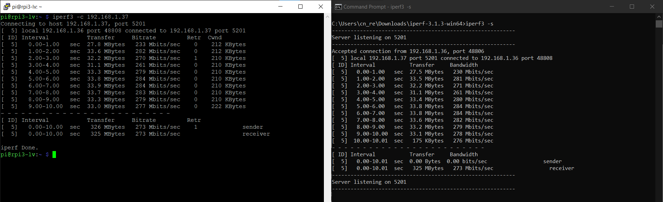
Task: Click the 'receiver' label in PuTTY summary
Action: tap(256, 134)
